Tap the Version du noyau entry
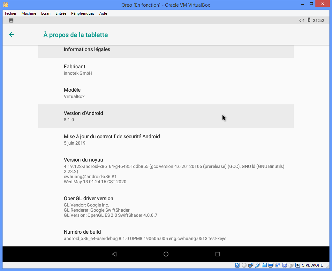 pyautogui.click(x=166, y=170)
